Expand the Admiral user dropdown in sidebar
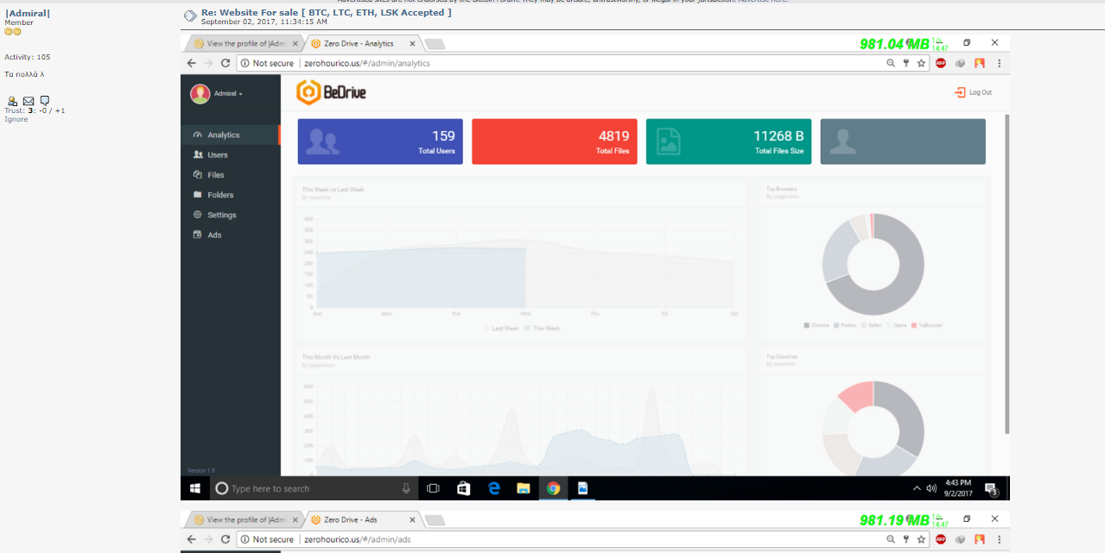This screenshot has width=1105, height=553. 228,93
